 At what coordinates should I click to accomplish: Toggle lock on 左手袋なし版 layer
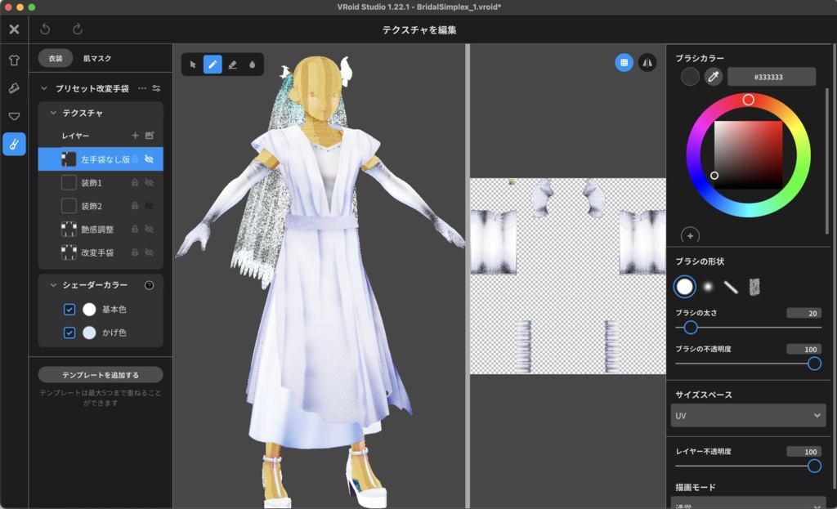pyautogui.click(x=135, y=159)
